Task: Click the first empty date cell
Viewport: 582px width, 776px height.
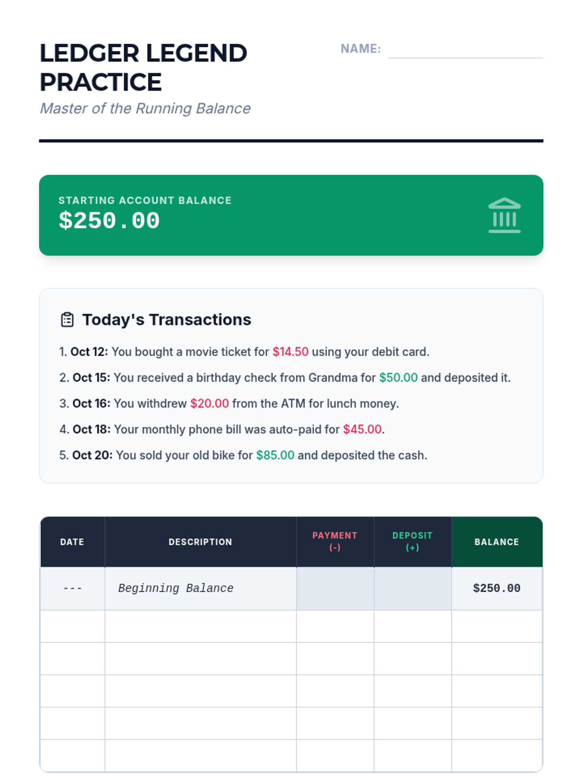Action: (72, 626)
